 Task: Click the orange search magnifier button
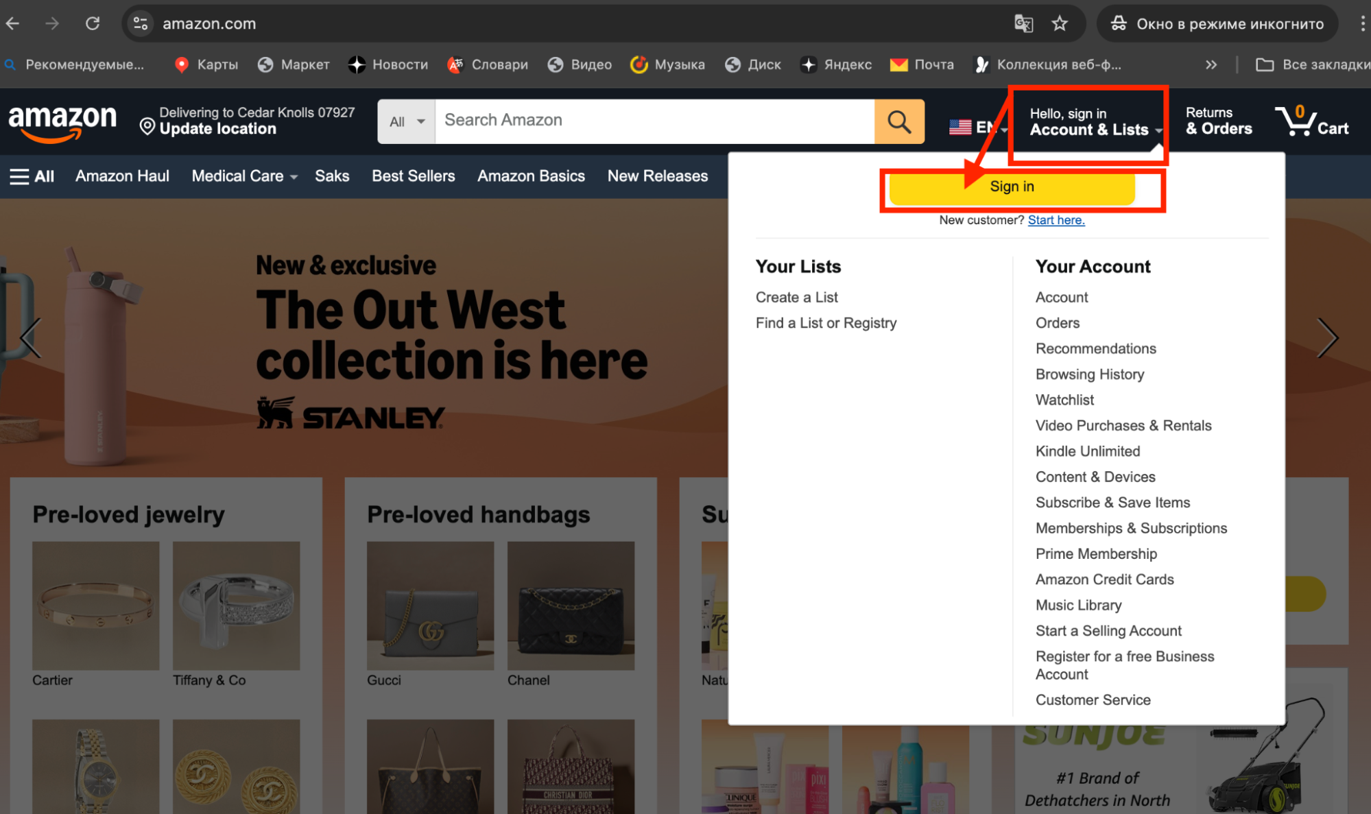898,121
